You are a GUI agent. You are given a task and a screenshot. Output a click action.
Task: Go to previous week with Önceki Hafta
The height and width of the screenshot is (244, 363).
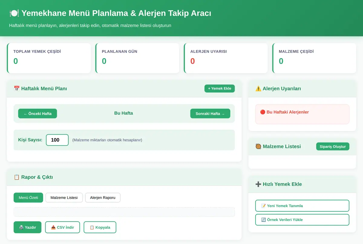click(38, 114)
